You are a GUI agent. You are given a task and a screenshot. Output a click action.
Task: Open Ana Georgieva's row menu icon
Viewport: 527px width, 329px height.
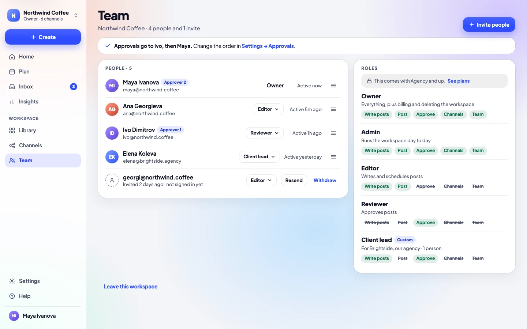tap(333, 109)
